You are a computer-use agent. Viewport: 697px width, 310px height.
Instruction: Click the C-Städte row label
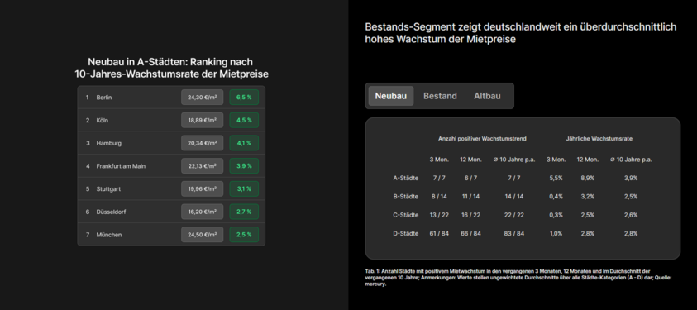coord(405,215)
